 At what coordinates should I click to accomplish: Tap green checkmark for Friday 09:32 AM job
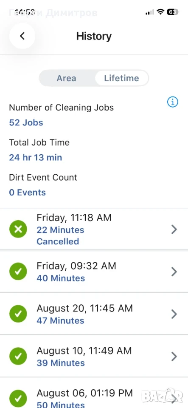(x=18, y=272)
